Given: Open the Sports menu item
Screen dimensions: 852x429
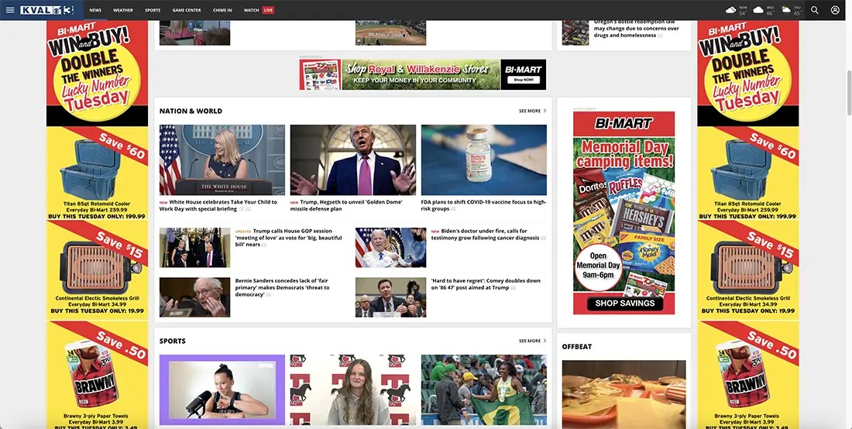Looking at the screenshot, I should tap(153, 10).
